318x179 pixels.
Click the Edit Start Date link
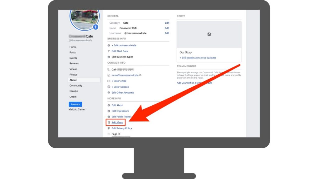point(120,51)
